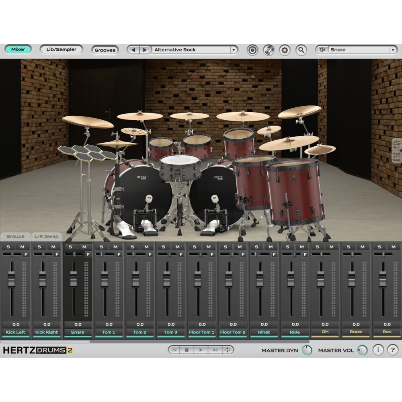The image size is (402, 402).
Task: Mute the Snare channel
Action: pyautogui.click(x=84, y=247)
